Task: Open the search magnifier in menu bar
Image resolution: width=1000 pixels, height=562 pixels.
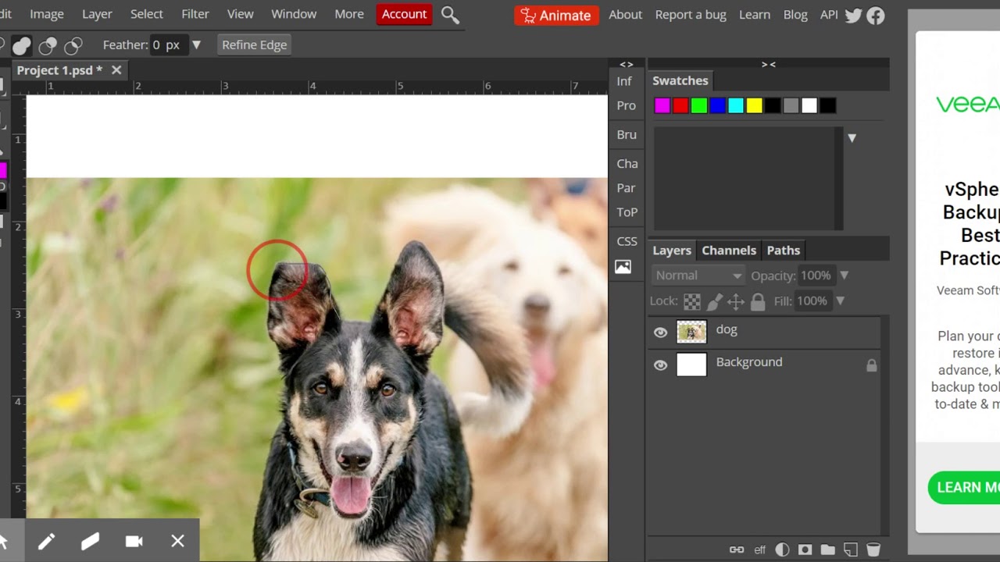Action: click(x=450, y=14)
